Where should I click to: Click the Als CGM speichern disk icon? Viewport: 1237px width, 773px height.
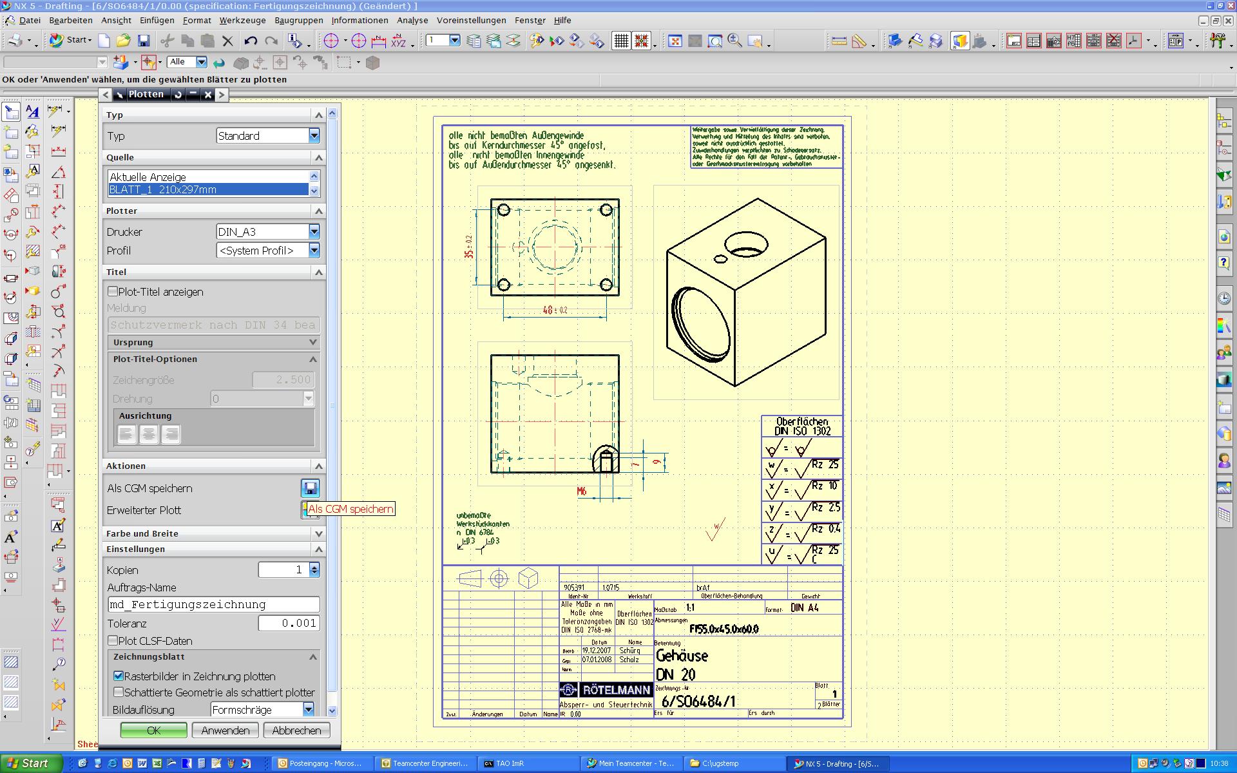pyautogui.click(x=310, y=488)
